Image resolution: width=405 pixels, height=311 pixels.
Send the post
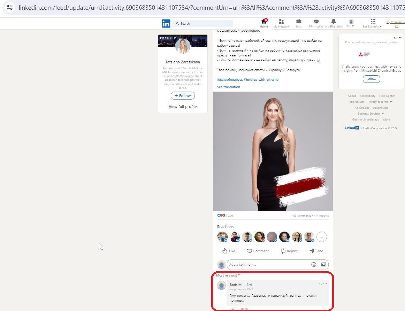pos(316,251)
